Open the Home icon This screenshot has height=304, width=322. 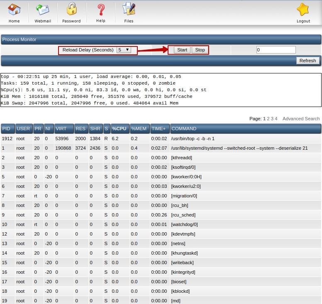[14, 10]
